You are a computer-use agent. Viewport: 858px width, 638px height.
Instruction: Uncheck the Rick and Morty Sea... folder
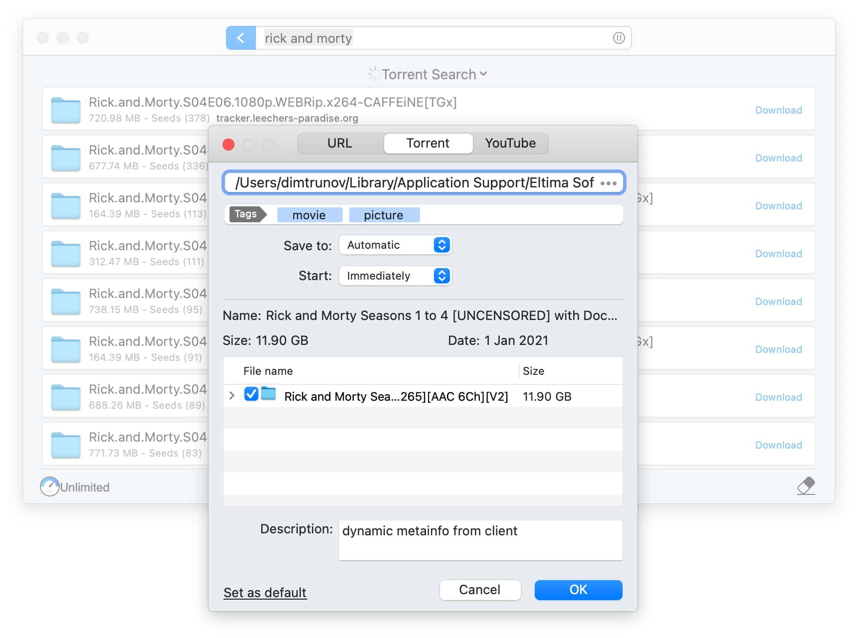tap(251, 394)
